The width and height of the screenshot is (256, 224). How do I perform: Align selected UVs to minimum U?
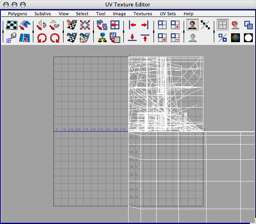pos(132,25)
